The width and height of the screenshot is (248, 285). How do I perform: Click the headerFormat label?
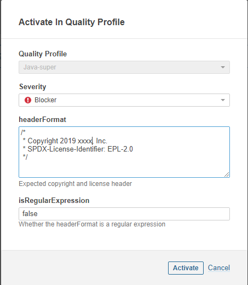coord(42,120)
